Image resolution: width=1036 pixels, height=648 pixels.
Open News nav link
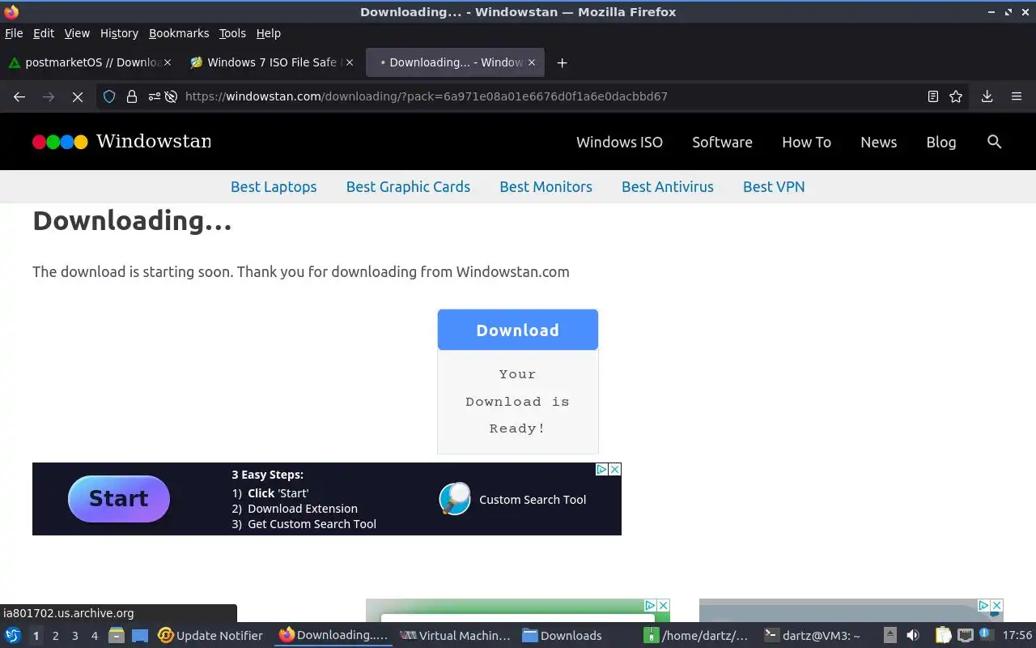pyautogui.click(x=878, y=142)
